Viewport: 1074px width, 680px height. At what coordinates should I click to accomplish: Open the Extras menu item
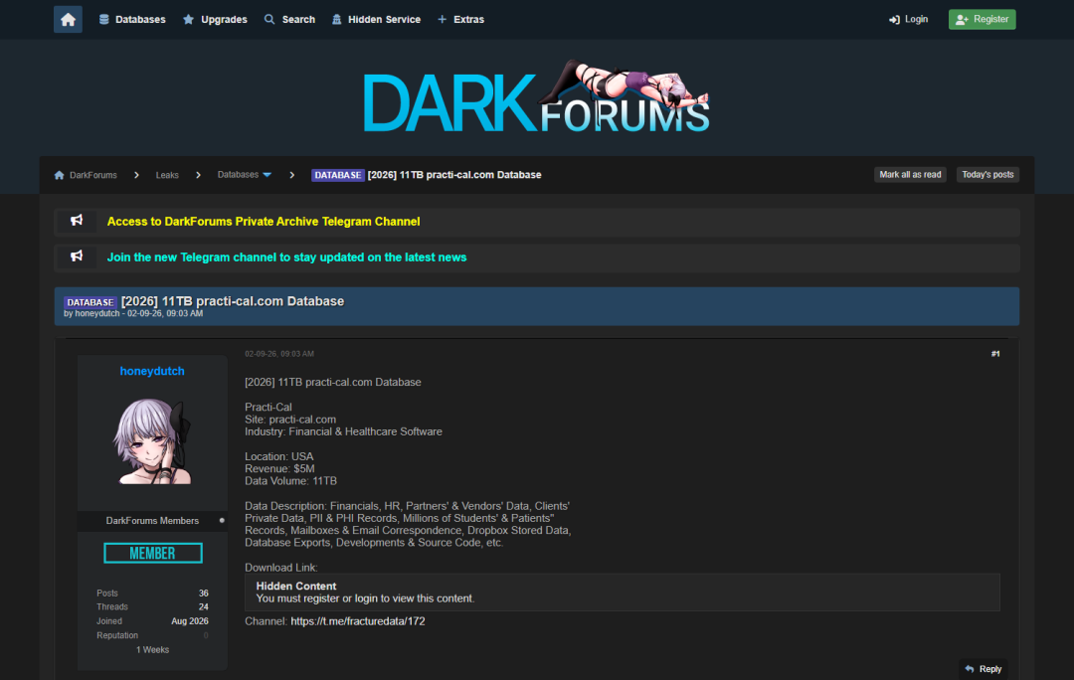point(461,19)
